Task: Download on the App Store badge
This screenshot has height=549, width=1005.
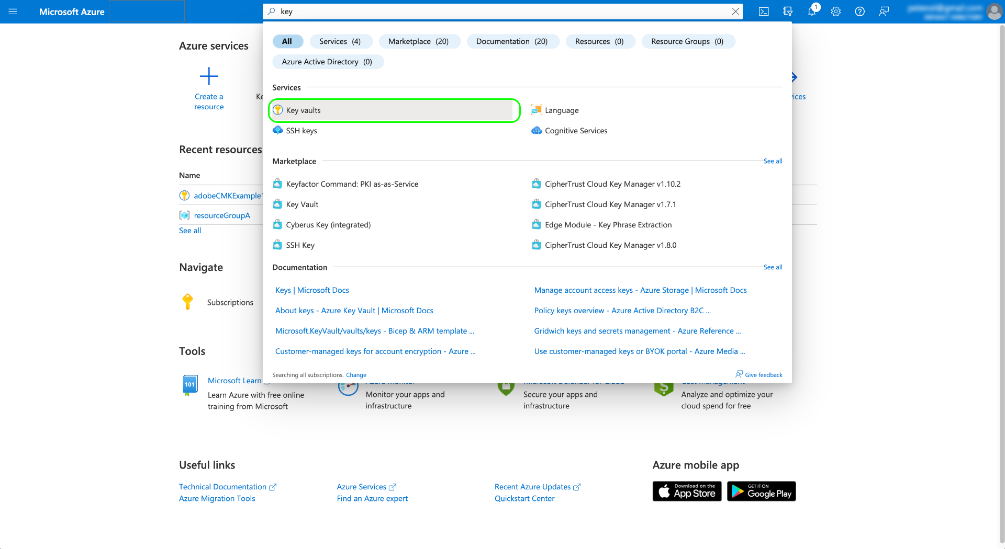Action: pos(687,491)
